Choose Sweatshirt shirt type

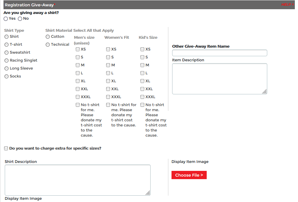pyautogui.click(x=6, y=53)
